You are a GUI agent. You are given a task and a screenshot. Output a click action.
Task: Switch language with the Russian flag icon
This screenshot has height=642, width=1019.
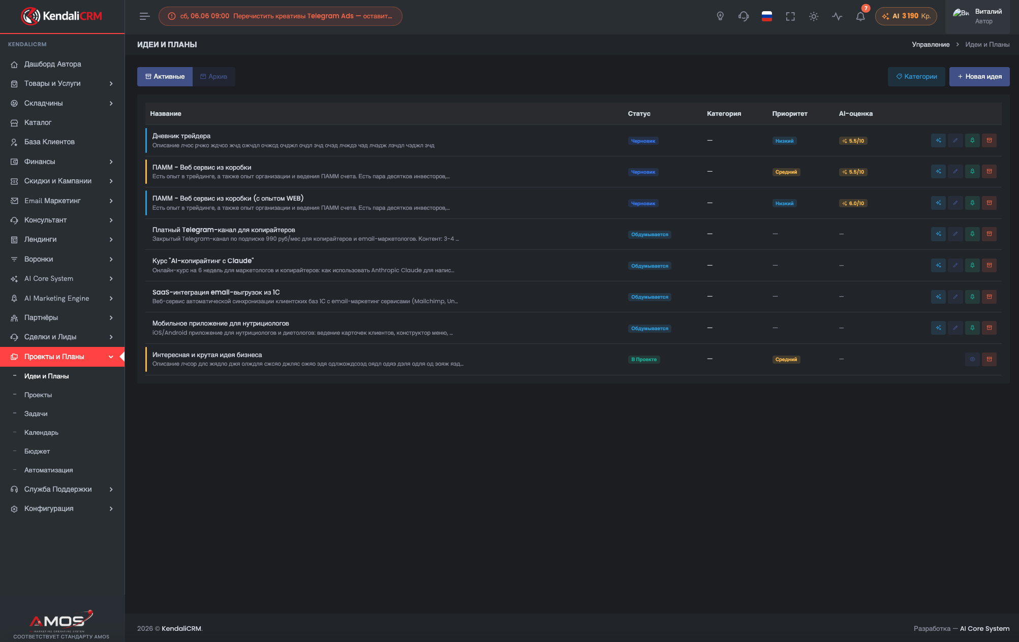[767, 16]
